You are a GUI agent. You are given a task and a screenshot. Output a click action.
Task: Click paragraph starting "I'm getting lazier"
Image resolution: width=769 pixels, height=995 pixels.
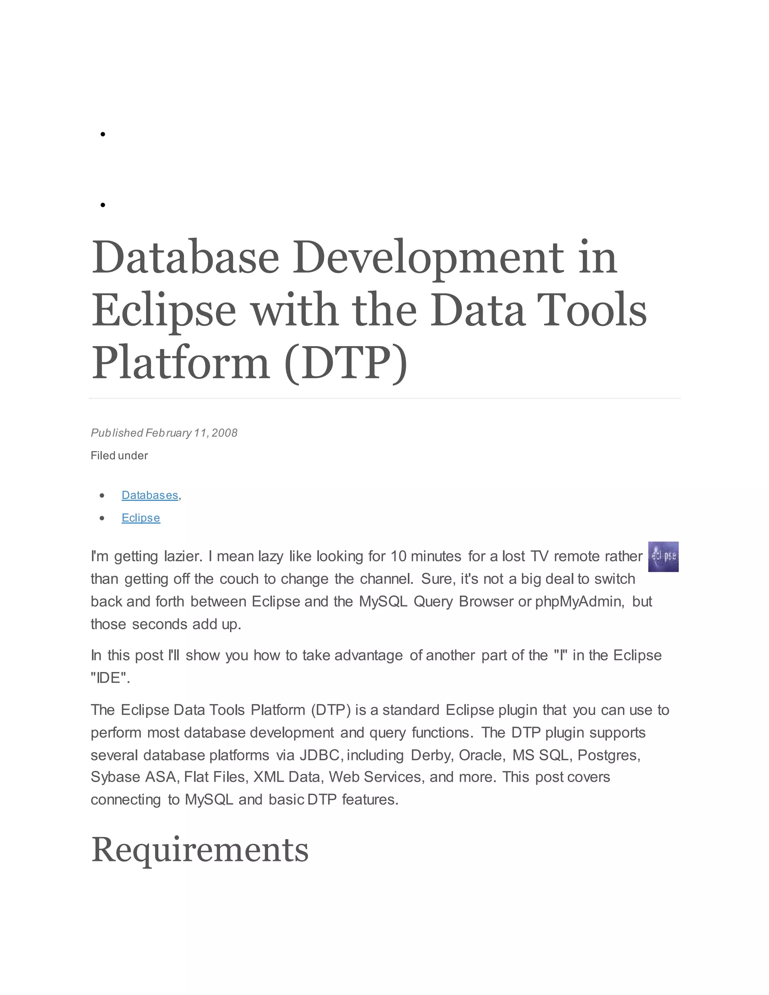pyautogui.click(x=371, y=590)
